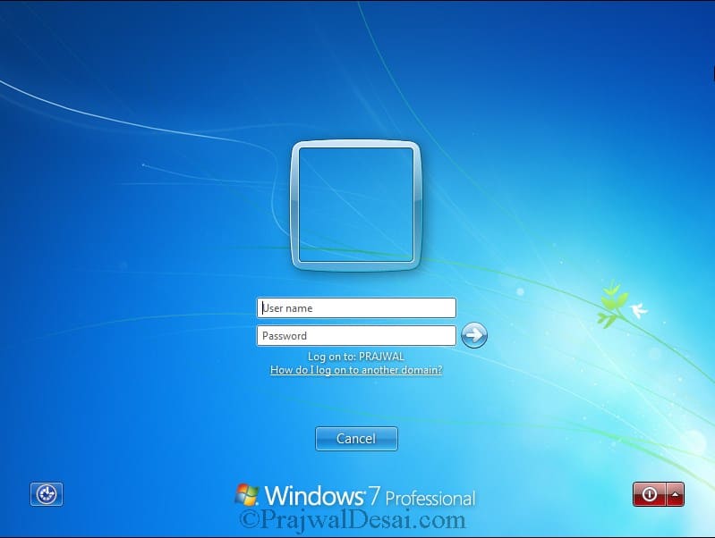This screenshot has height=538, width=715.
Task: Focus the Password field
Action: click(356, 336)
